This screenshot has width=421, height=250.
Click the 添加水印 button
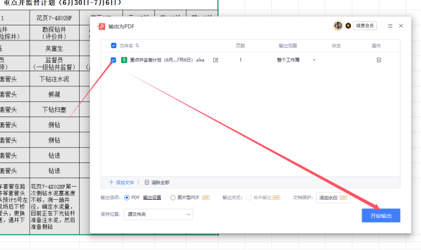pos(333,197)
